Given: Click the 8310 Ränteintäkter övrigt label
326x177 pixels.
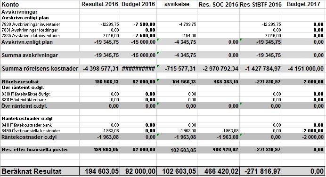Looking at the screenshot, I should point(25,94).
